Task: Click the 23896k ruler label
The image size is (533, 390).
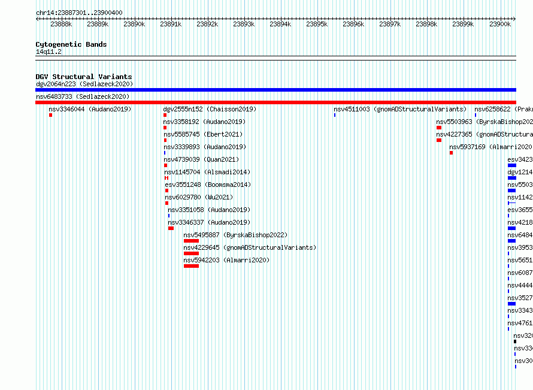Action: 353,24
